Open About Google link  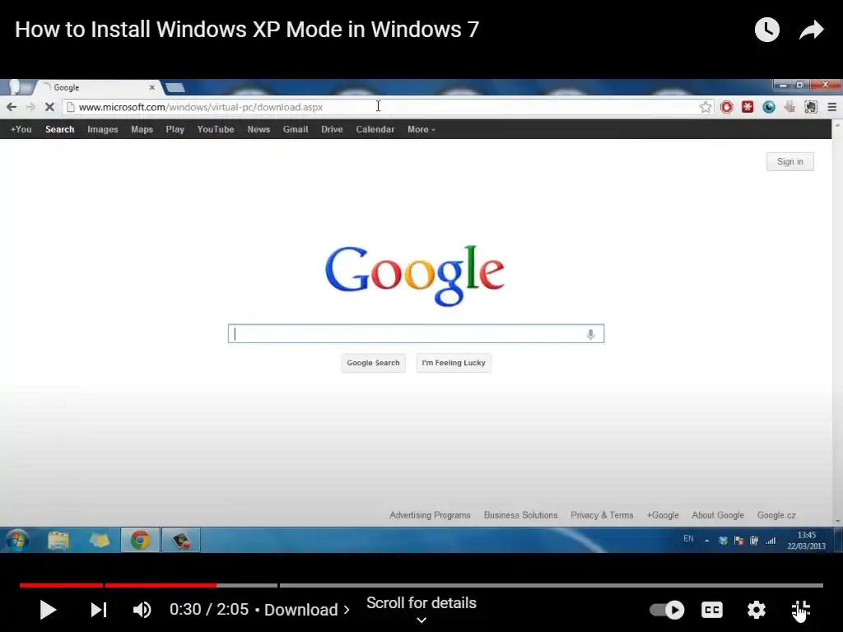click(718, 515)
